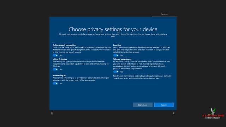Click the volume icon
226x127 pixels.
(x=173, y=113)
